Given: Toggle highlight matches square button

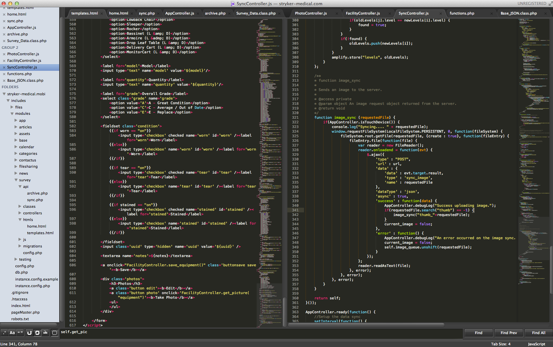Looking at the screenshot, I should pos(55,333).
